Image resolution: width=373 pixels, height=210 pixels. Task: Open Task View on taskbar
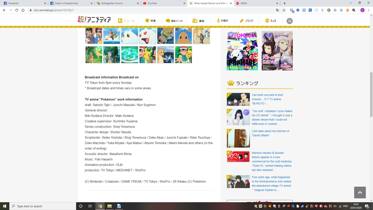click(90, 206)
